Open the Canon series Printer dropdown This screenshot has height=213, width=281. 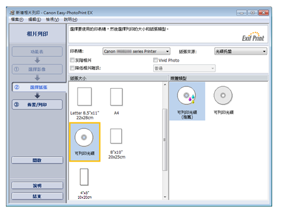(x=136, y=51)
